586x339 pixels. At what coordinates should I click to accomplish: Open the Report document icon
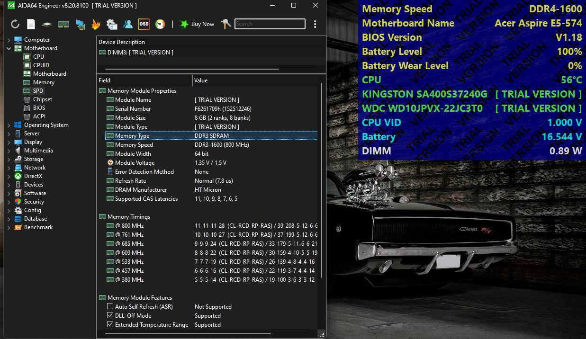pyautogui.click(x=31, y=24)
